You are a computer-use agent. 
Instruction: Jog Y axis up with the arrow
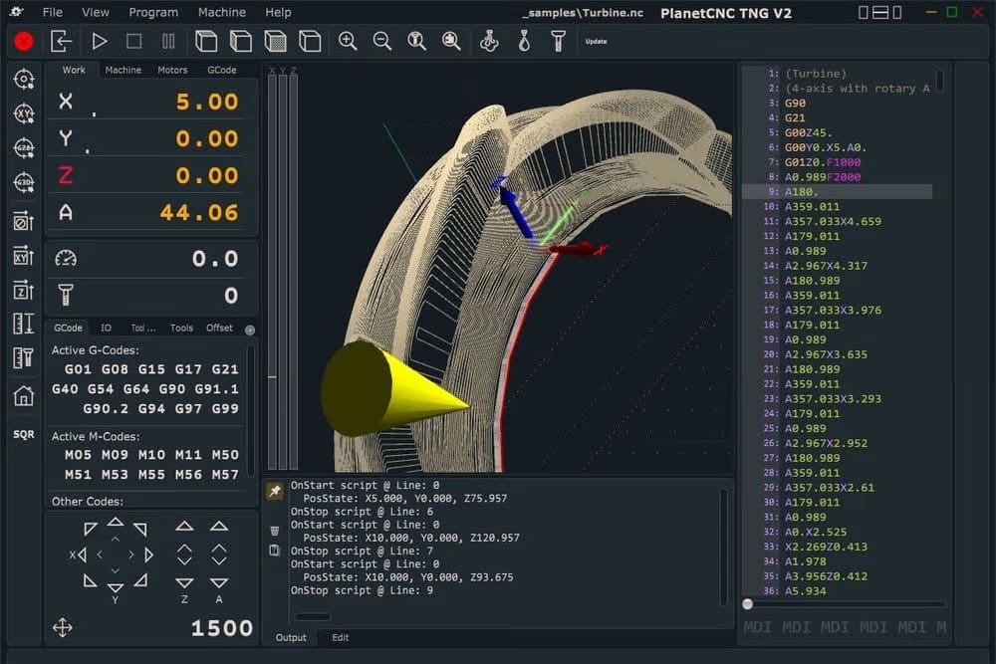tap(115, 522)
